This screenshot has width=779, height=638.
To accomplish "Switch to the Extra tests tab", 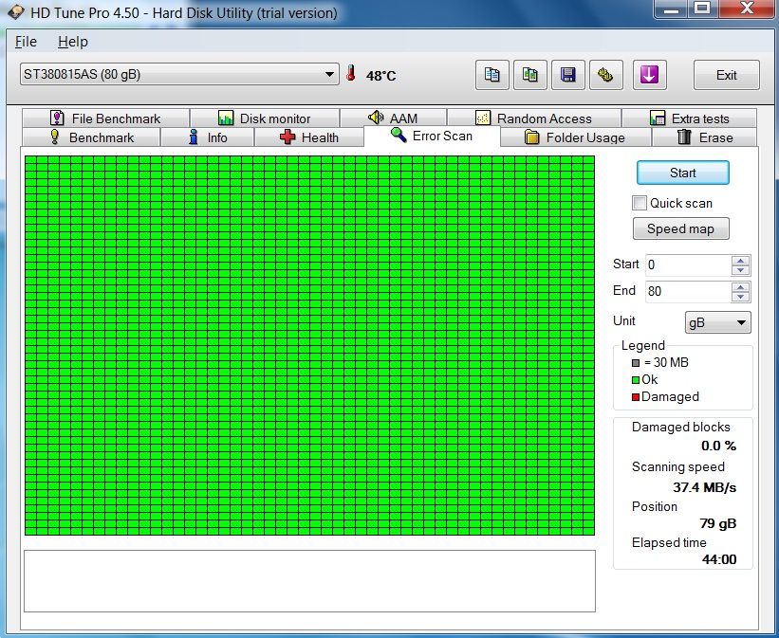I will pos(690,118).
